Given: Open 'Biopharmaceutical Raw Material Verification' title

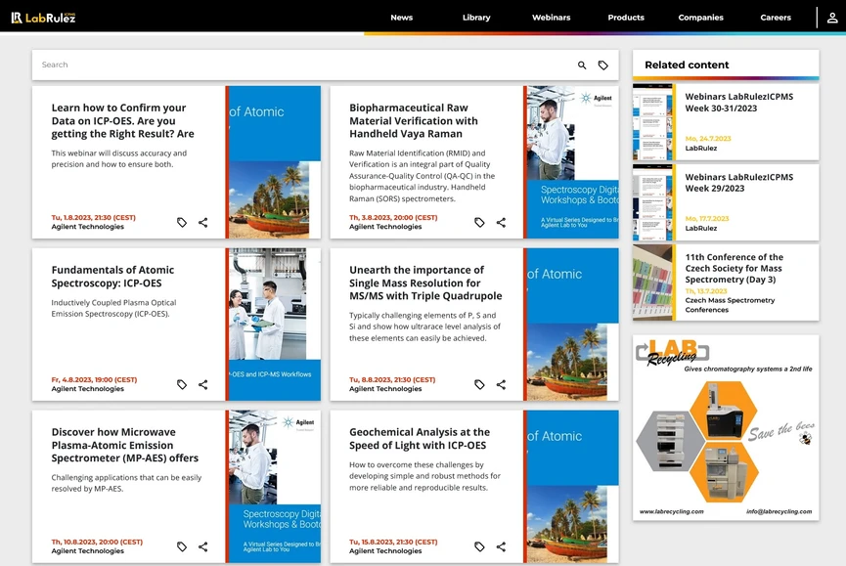Looking at the screenshot, I should click(x=414, y=121).
